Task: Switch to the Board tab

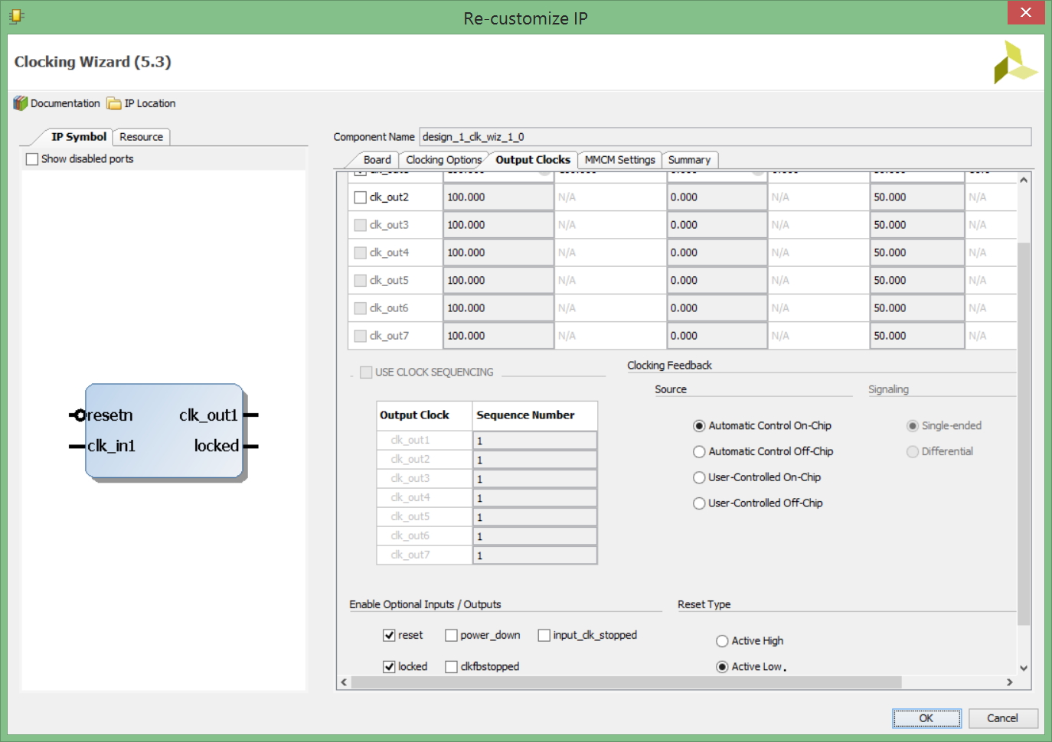Action: pos(377,160)
